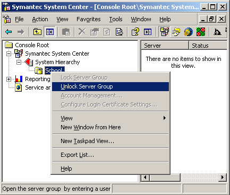Click the horizontal scrollbar left arrow
This screenshot has width=230, height=195.
146,177
